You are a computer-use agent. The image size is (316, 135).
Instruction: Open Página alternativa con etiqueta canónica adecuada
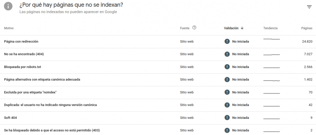pyautogui.click(x=42, y=79)
